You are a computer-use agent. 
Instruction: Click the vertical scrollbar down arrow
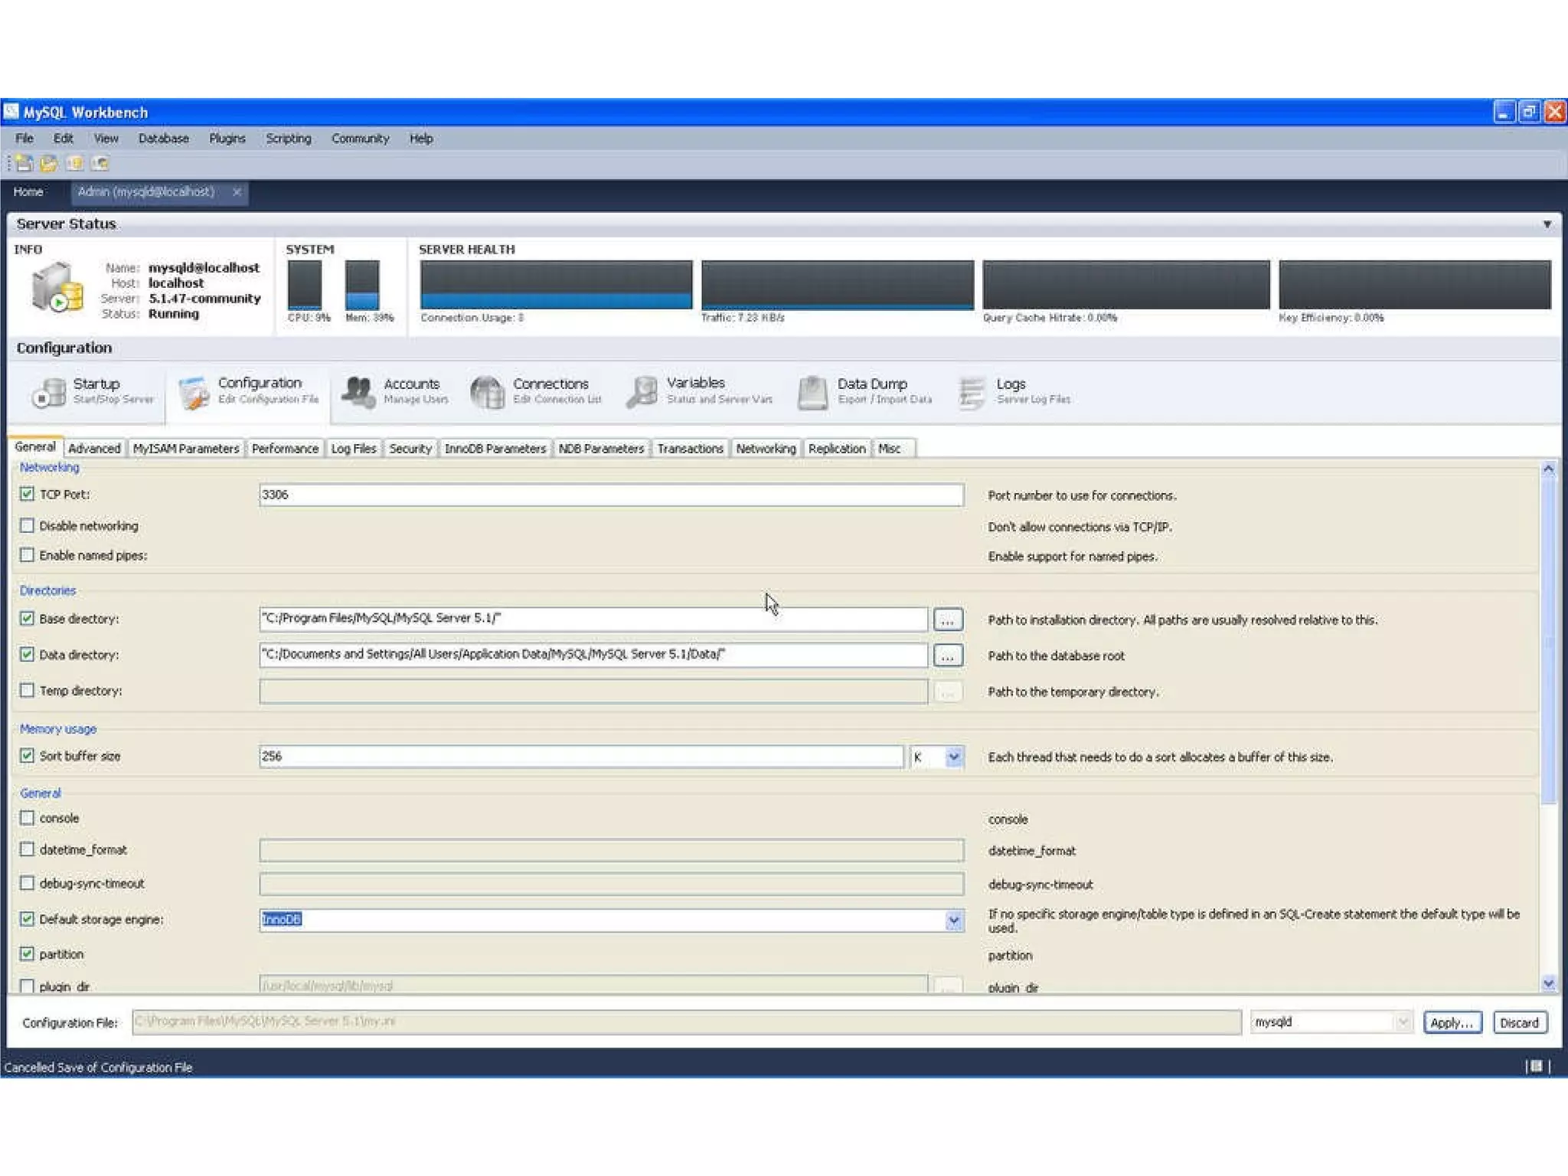click(1548, 984)
